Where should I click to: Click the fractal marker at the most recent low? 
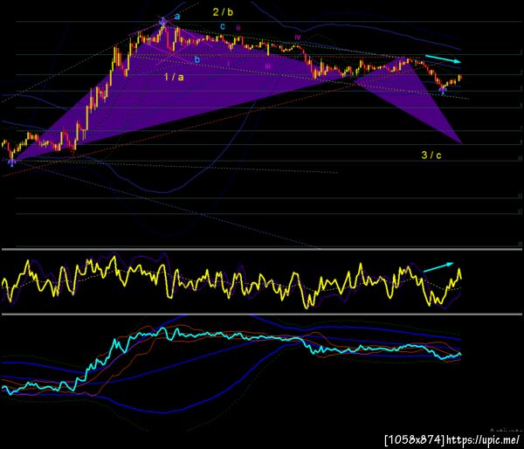point(443,90)
